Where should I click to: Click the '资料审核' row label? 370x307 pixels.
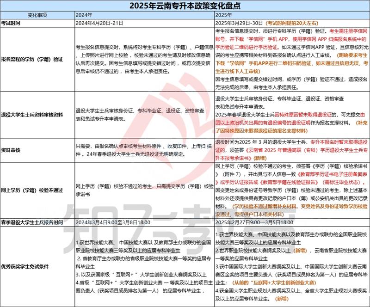pos(11,150)
